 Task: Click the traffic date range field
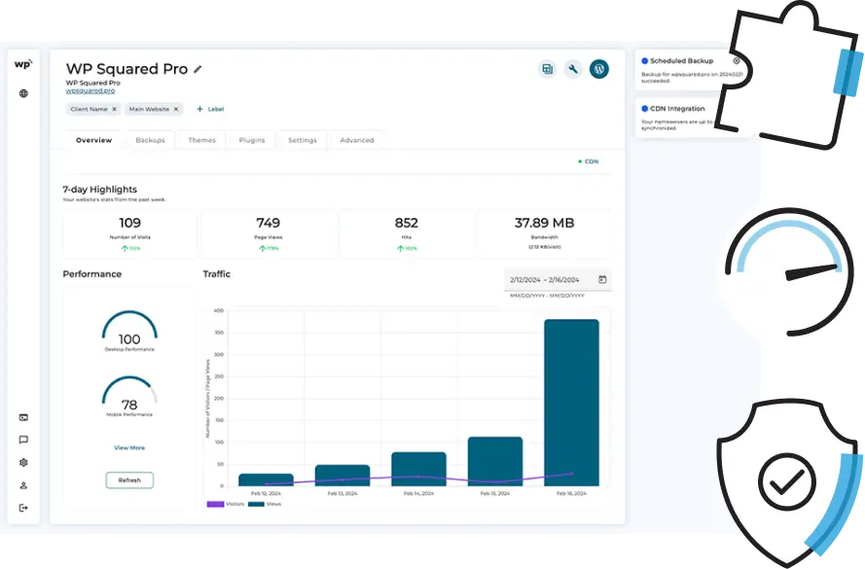pyautogui.click(x=558, y=279)
